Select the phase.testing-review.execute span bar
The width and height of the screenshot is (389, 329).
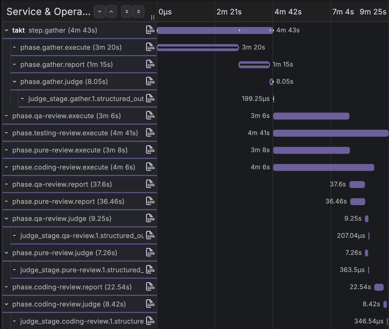click(331, 133)
